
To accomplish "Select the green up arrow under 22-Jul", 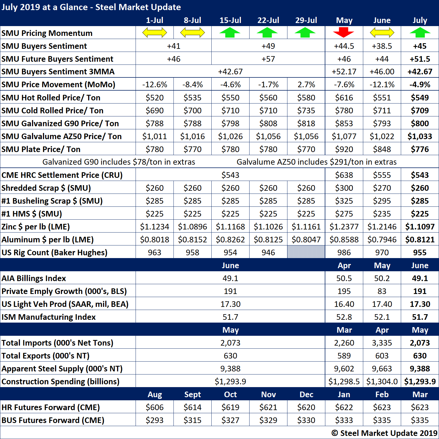I will pos(268,33).
